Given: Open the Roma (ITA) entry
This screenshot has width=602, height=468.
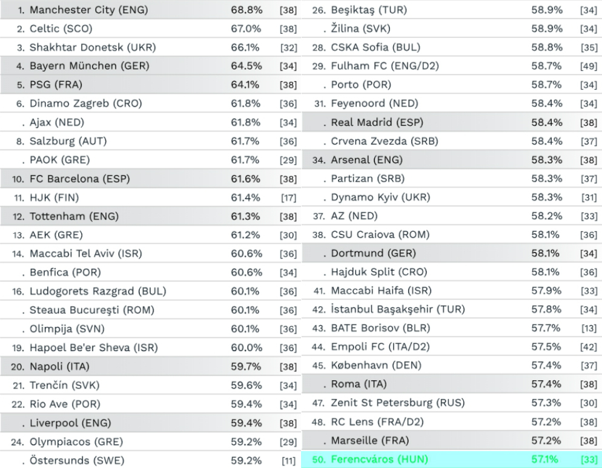Looking at the screenshot, I should (x=452, y=384).
